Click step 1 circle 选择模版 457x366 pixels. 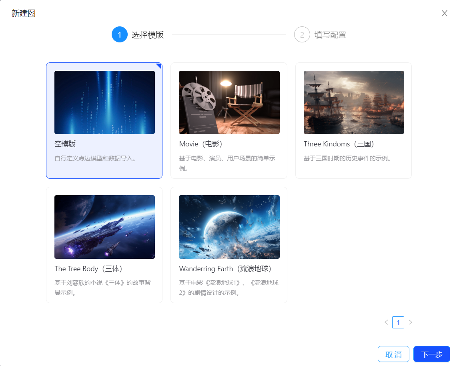[120, 35]
